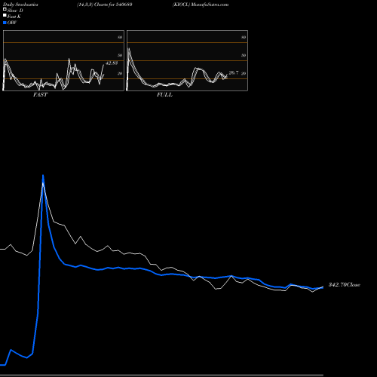Screen dimensions: 377x377
Task: Select the 'Daily Stochastics' title text
Action: 20,5
